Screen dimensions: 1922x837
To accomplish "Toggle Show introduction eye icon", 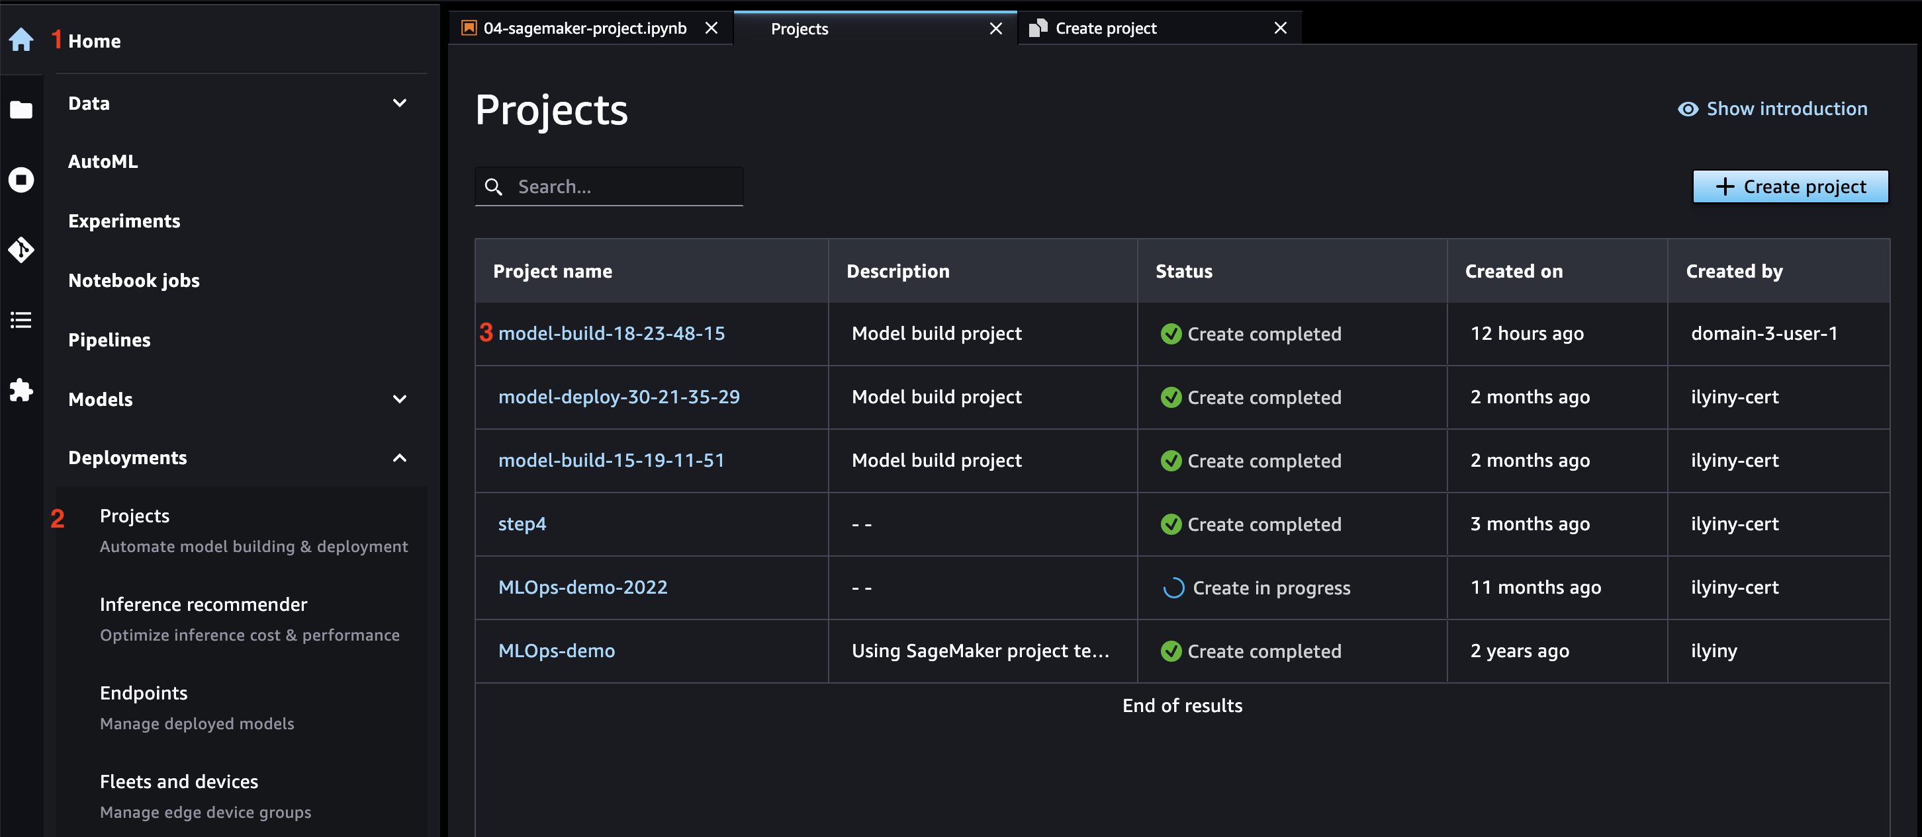I will click(1688, 109).
